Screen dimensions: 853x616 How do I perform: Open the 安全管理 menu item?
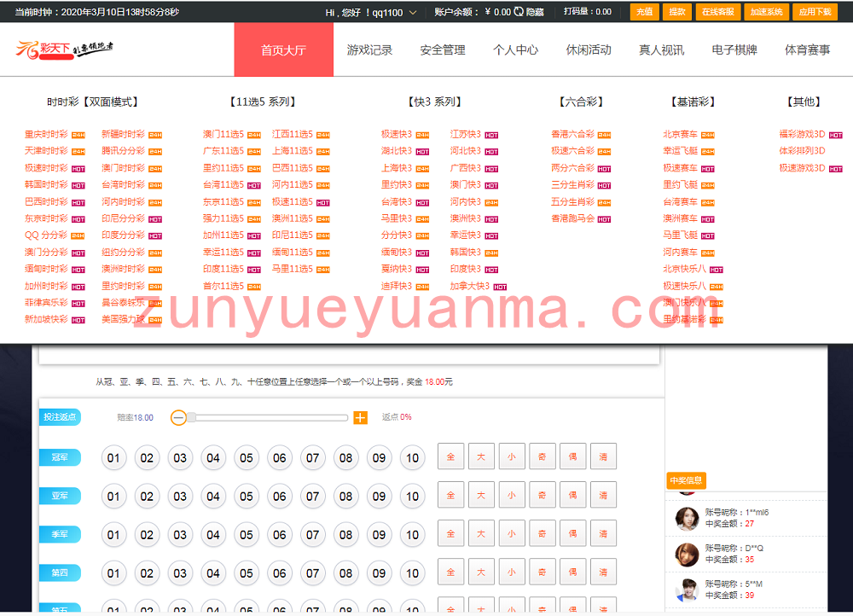(x=442, y=50)
